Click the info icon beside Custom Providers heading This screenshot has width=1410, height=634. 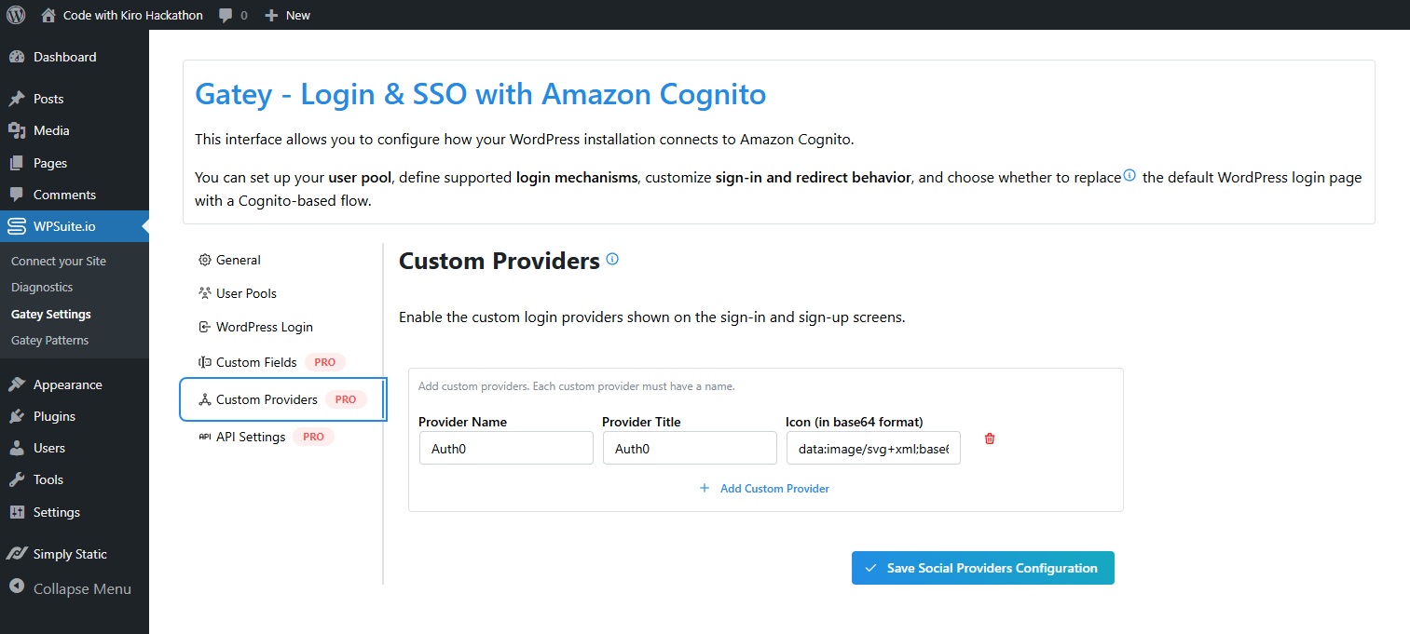tap(612, 258)
